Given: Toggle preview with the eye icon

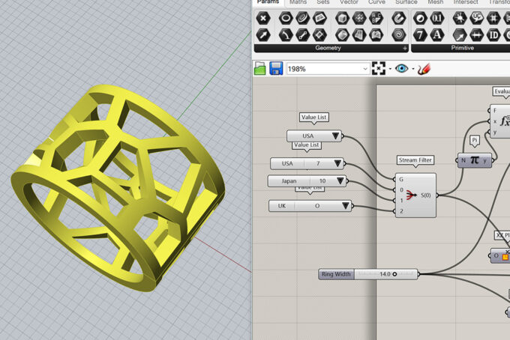Looking at the screenshot, I should (x=402, y=68).
